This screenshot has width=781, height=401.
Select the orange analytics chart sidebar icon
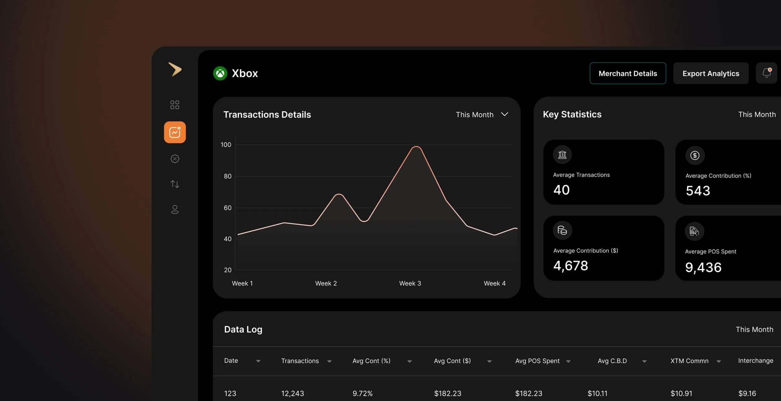(x=175, y=132)
